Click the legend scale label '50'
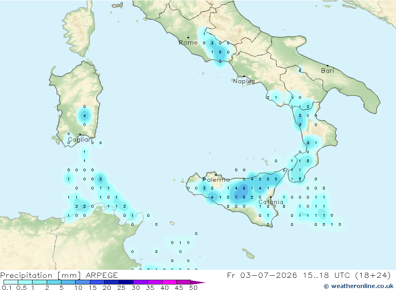The width and height of the screenshot is (396, 290). (193, 288)
